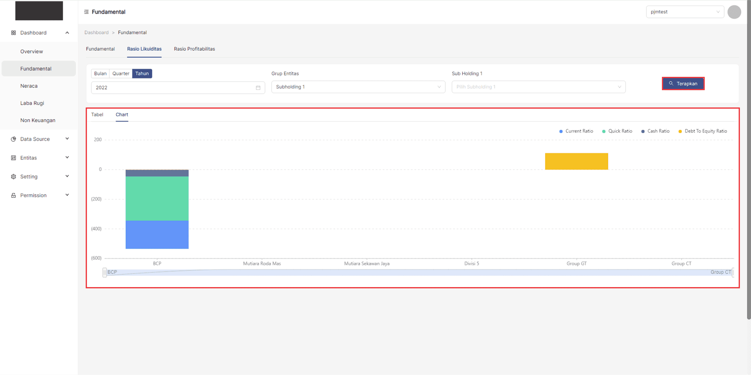The height and width of the screenshot is (375, 751).
Task: Go to Dashboard breadcrumb link
Action: 97,33
